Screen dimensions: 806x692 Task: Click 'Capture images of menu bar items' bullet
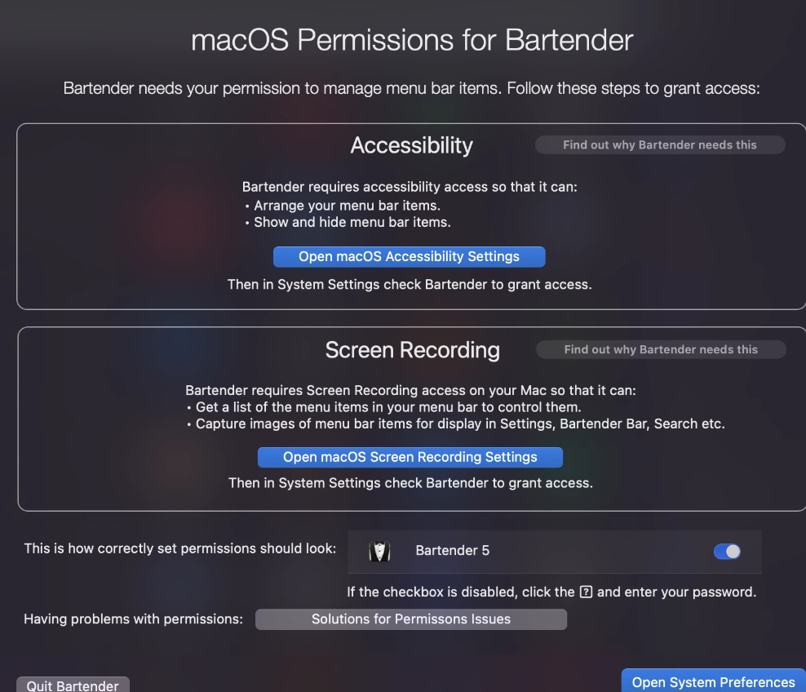[x=456, y=424]
